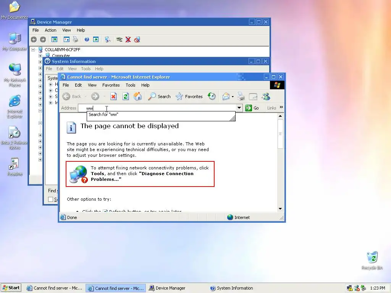This screenshot has width=391, height=293.
Task: Expand the 'H' node in System Information tree
Action: click(x=51, y=84)
